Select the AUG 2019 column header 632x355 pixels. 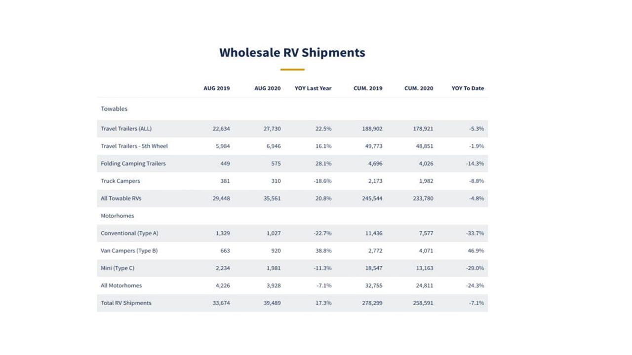pos(217,88)
